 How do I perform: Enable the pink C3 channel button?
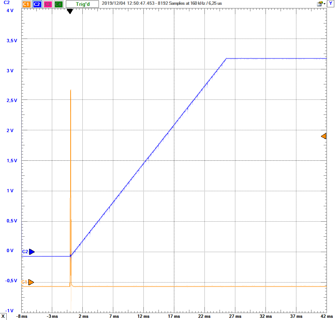47,4
